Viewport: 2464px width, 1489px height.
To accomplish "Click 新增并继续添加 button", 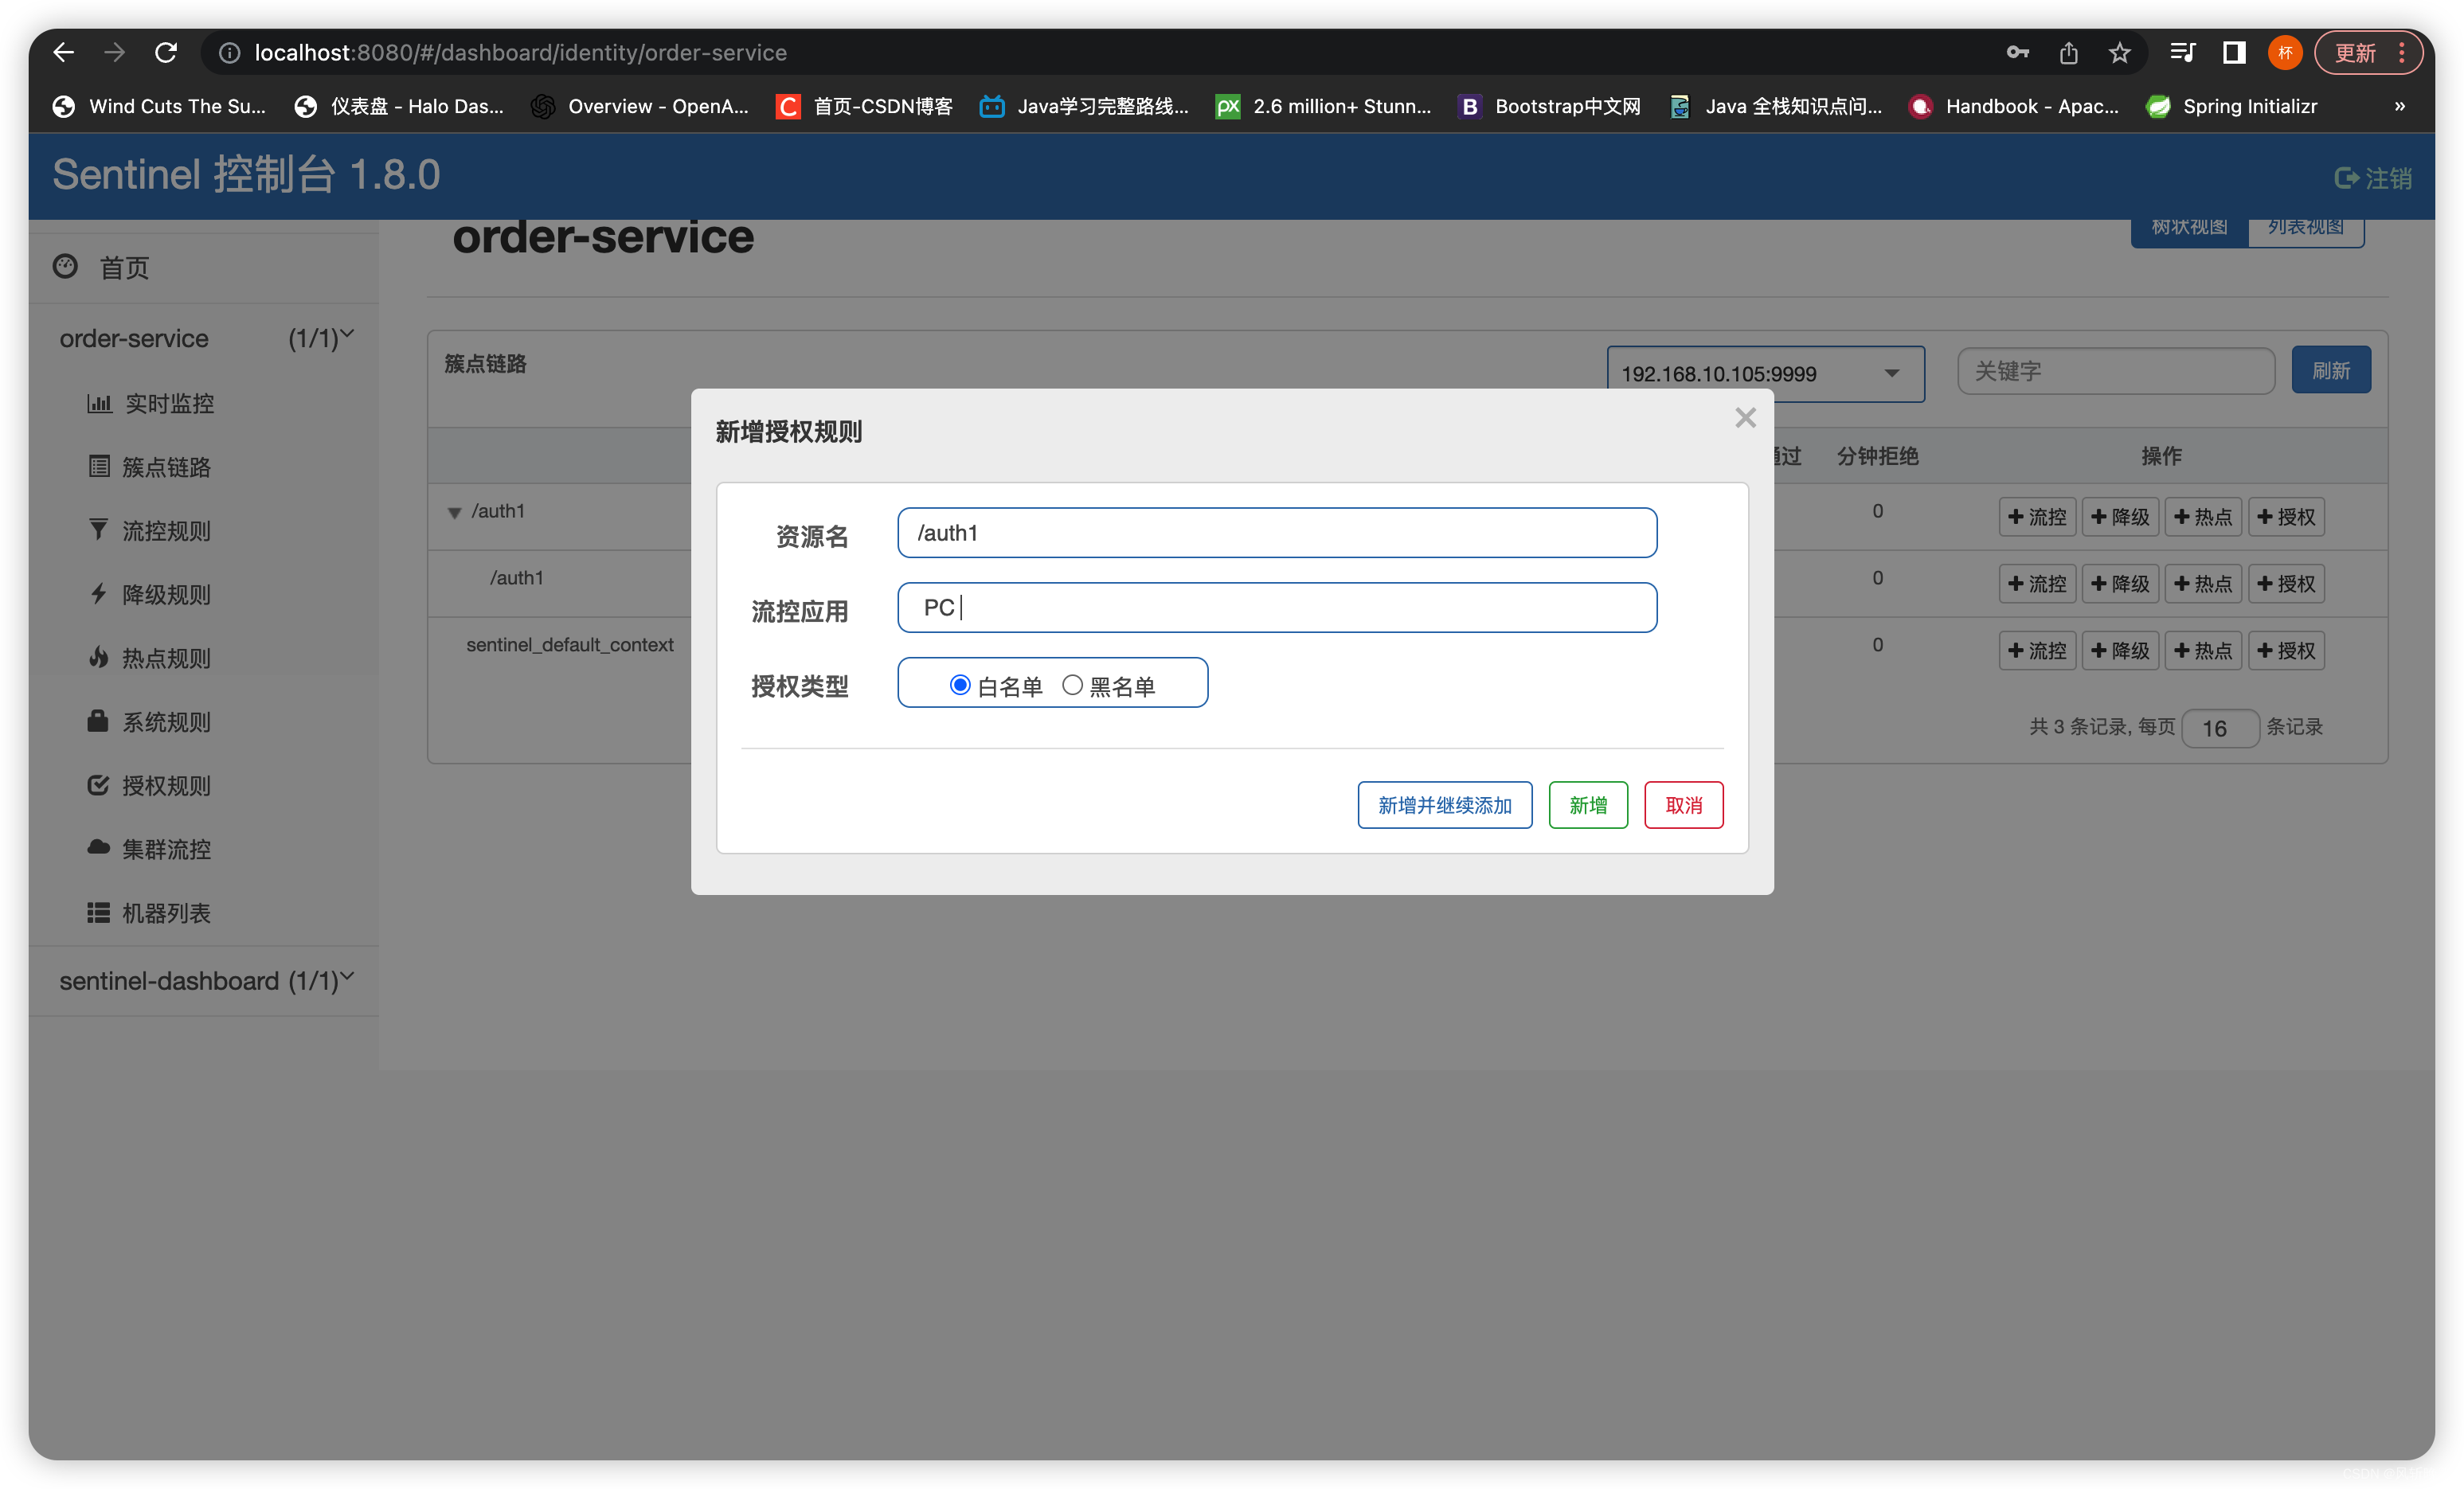I will (1443, 806).
